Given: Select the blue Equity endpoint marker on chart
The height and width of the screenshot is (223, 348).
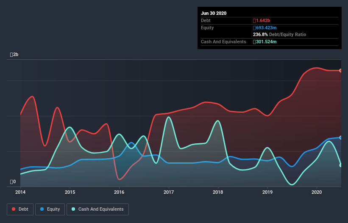Looking at the screenshot, I should point(341,137).
